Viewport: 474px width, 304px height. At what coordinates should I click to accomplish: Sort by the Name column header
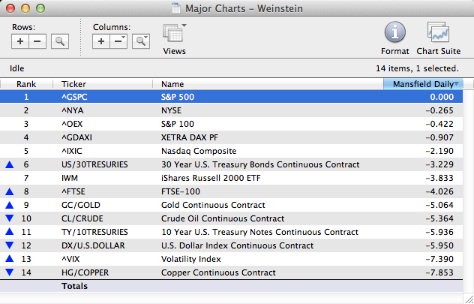click(x=172, y=84)
